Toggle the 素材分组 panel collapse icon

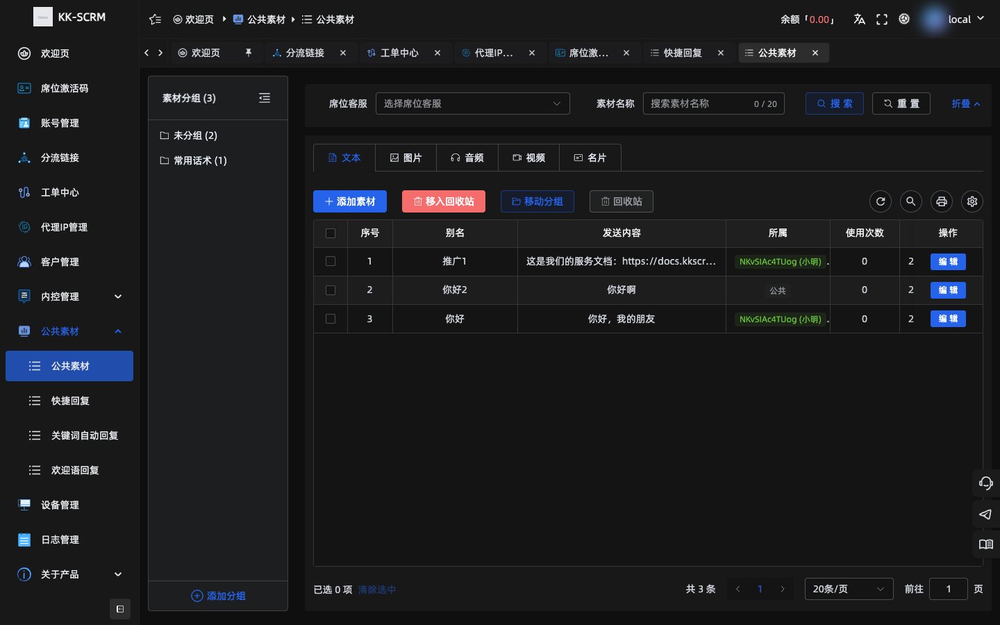pyautogui.click(x=265, y=98)
